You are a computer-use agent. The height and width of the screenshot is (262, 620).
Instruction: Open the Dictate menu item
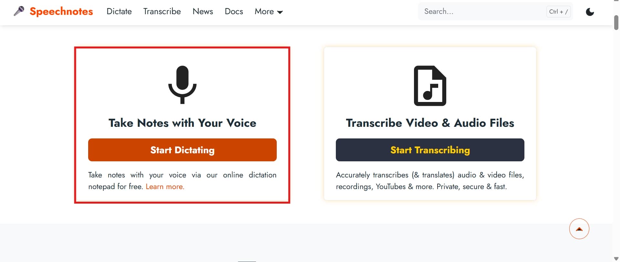119,11
